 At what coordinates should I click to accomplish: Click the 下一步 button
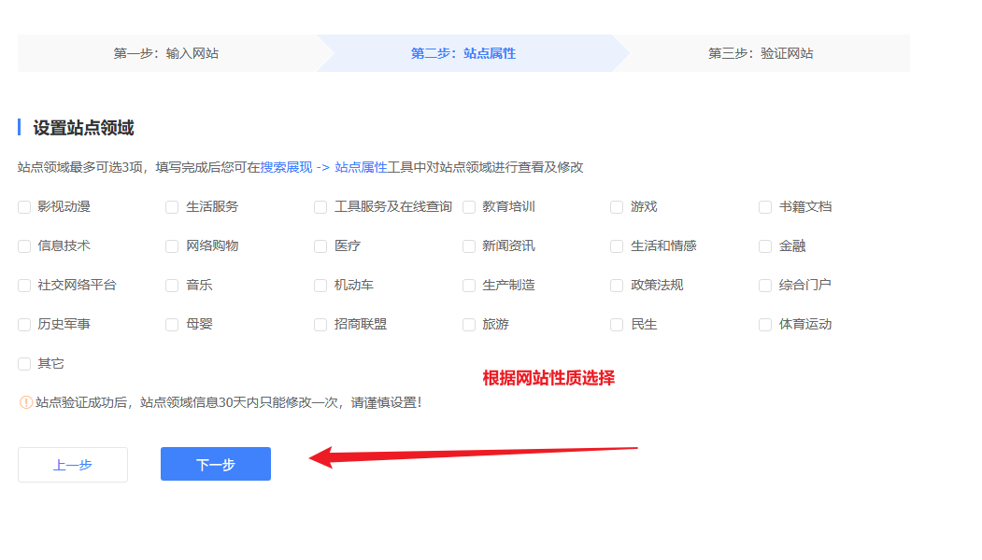216,464
